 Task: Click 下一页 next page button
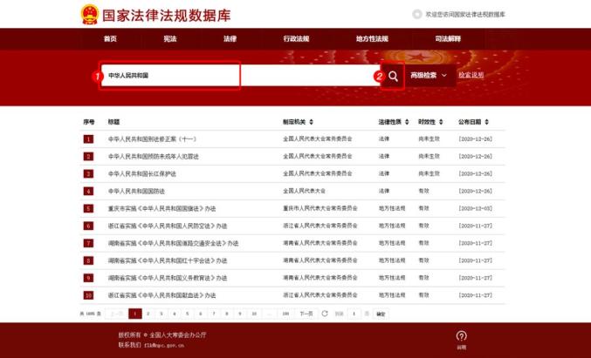coord(306,313)
